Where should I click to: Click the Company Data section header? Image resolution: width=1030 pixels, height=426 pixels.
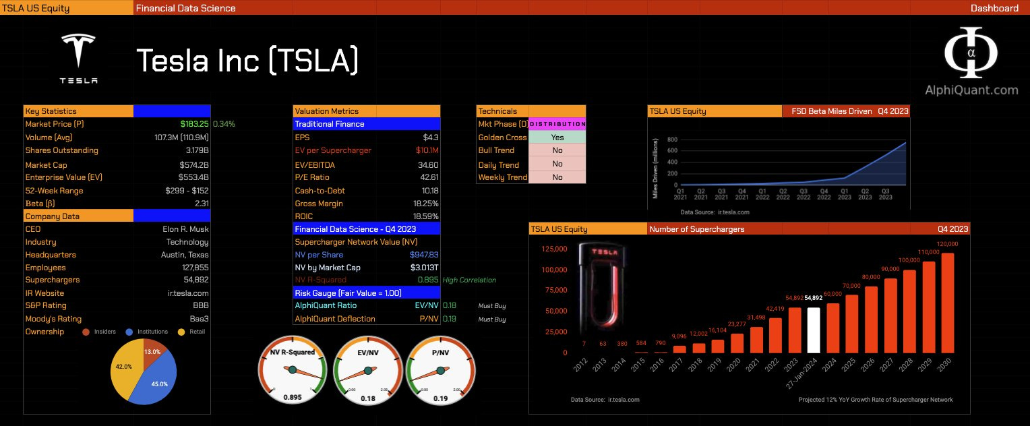pyautogui.click(x=78, y=216)
